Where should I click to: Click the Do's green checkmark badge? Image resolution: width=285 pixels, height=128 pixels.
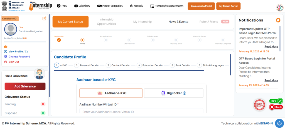(276, 101)
